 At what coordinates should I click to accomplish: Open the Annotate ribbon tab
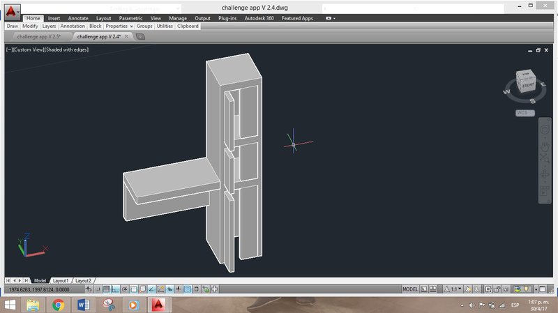(77, 18)
